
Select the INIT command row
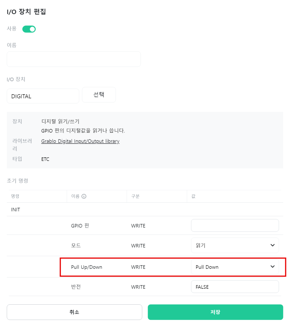click(145, 209)
